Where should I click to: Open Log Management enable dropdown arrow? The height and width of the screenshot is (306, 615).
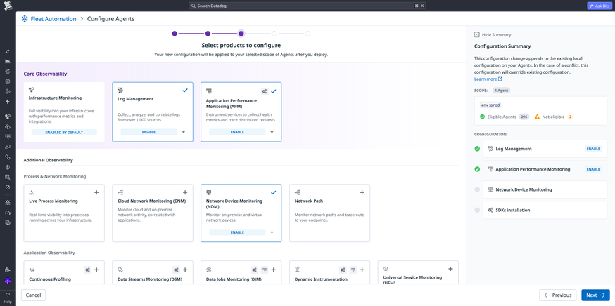coord(184,132)
